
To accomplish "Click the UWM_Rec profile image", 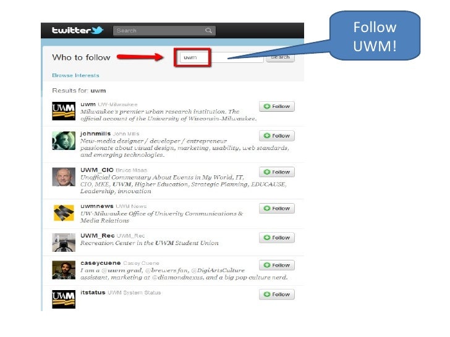I will pos(64,243).
